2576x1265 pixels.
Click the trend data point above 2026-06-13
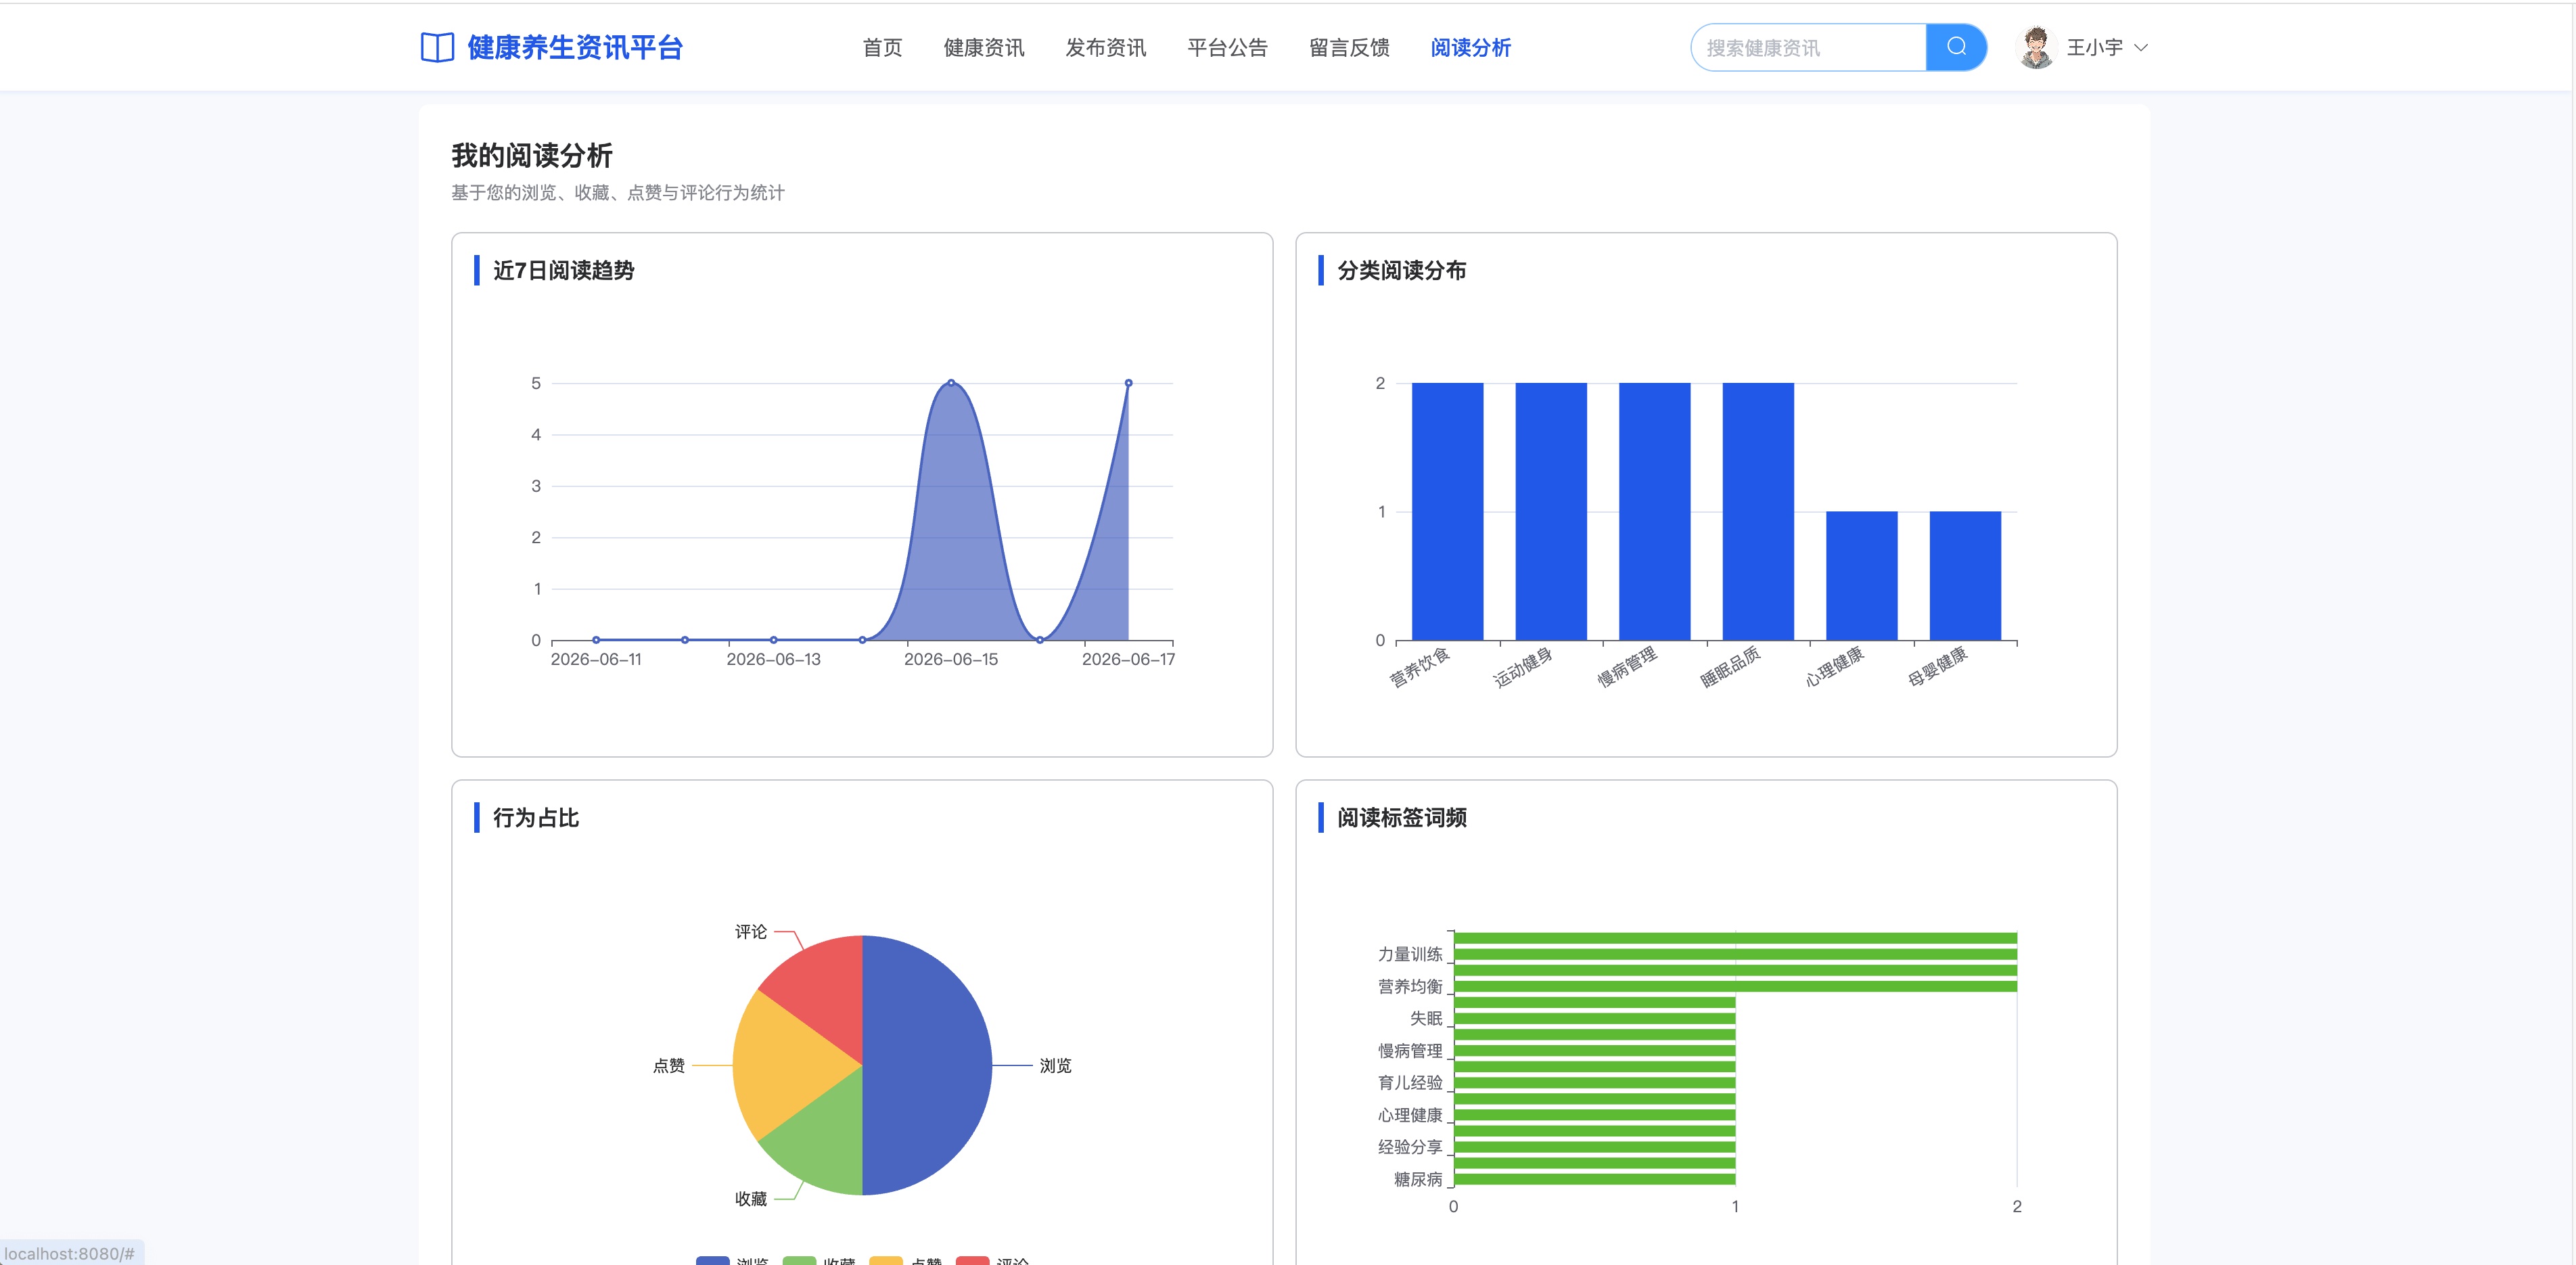coord(774,640)
